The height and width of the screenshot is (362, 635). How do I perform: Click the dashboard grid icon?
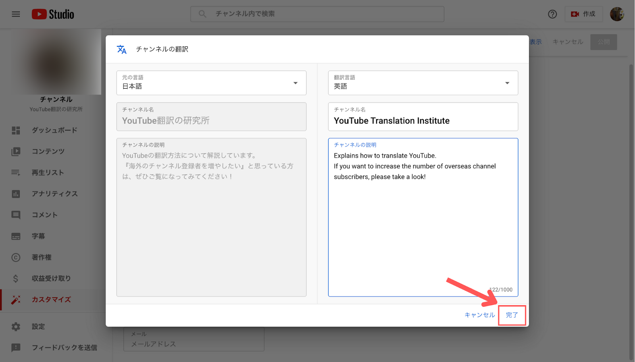16,130
